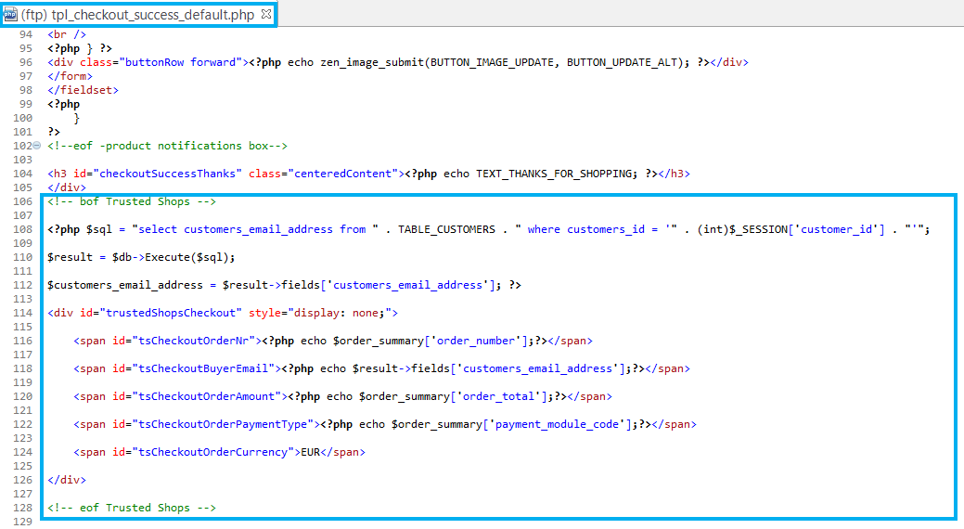Screen dimensions: 964x529
Task: Click the 'tsCheckoutOrderAmount' span id text
Action: point(207,397)
